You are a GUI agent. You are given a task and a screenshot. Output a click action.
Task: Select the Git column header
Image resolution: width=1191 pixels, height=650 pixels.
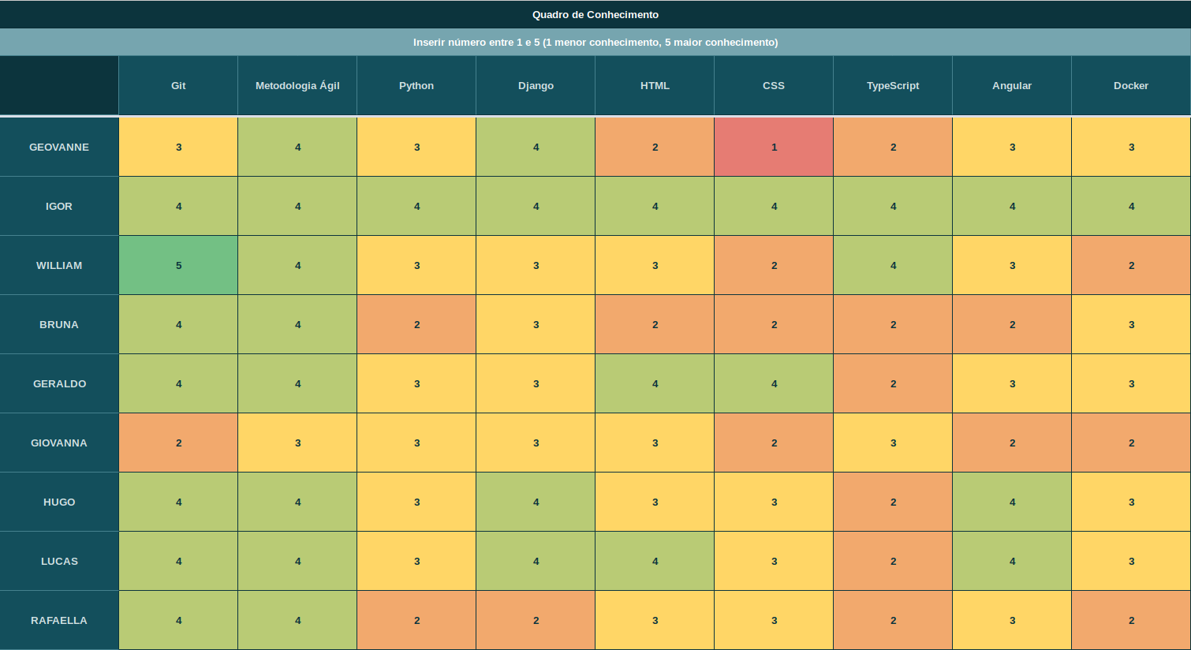point(178,86)
